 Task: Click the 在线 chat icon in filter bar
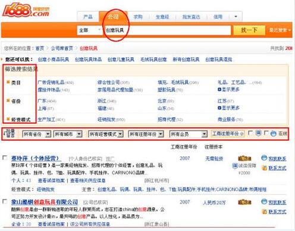click(x=274, y=133)
